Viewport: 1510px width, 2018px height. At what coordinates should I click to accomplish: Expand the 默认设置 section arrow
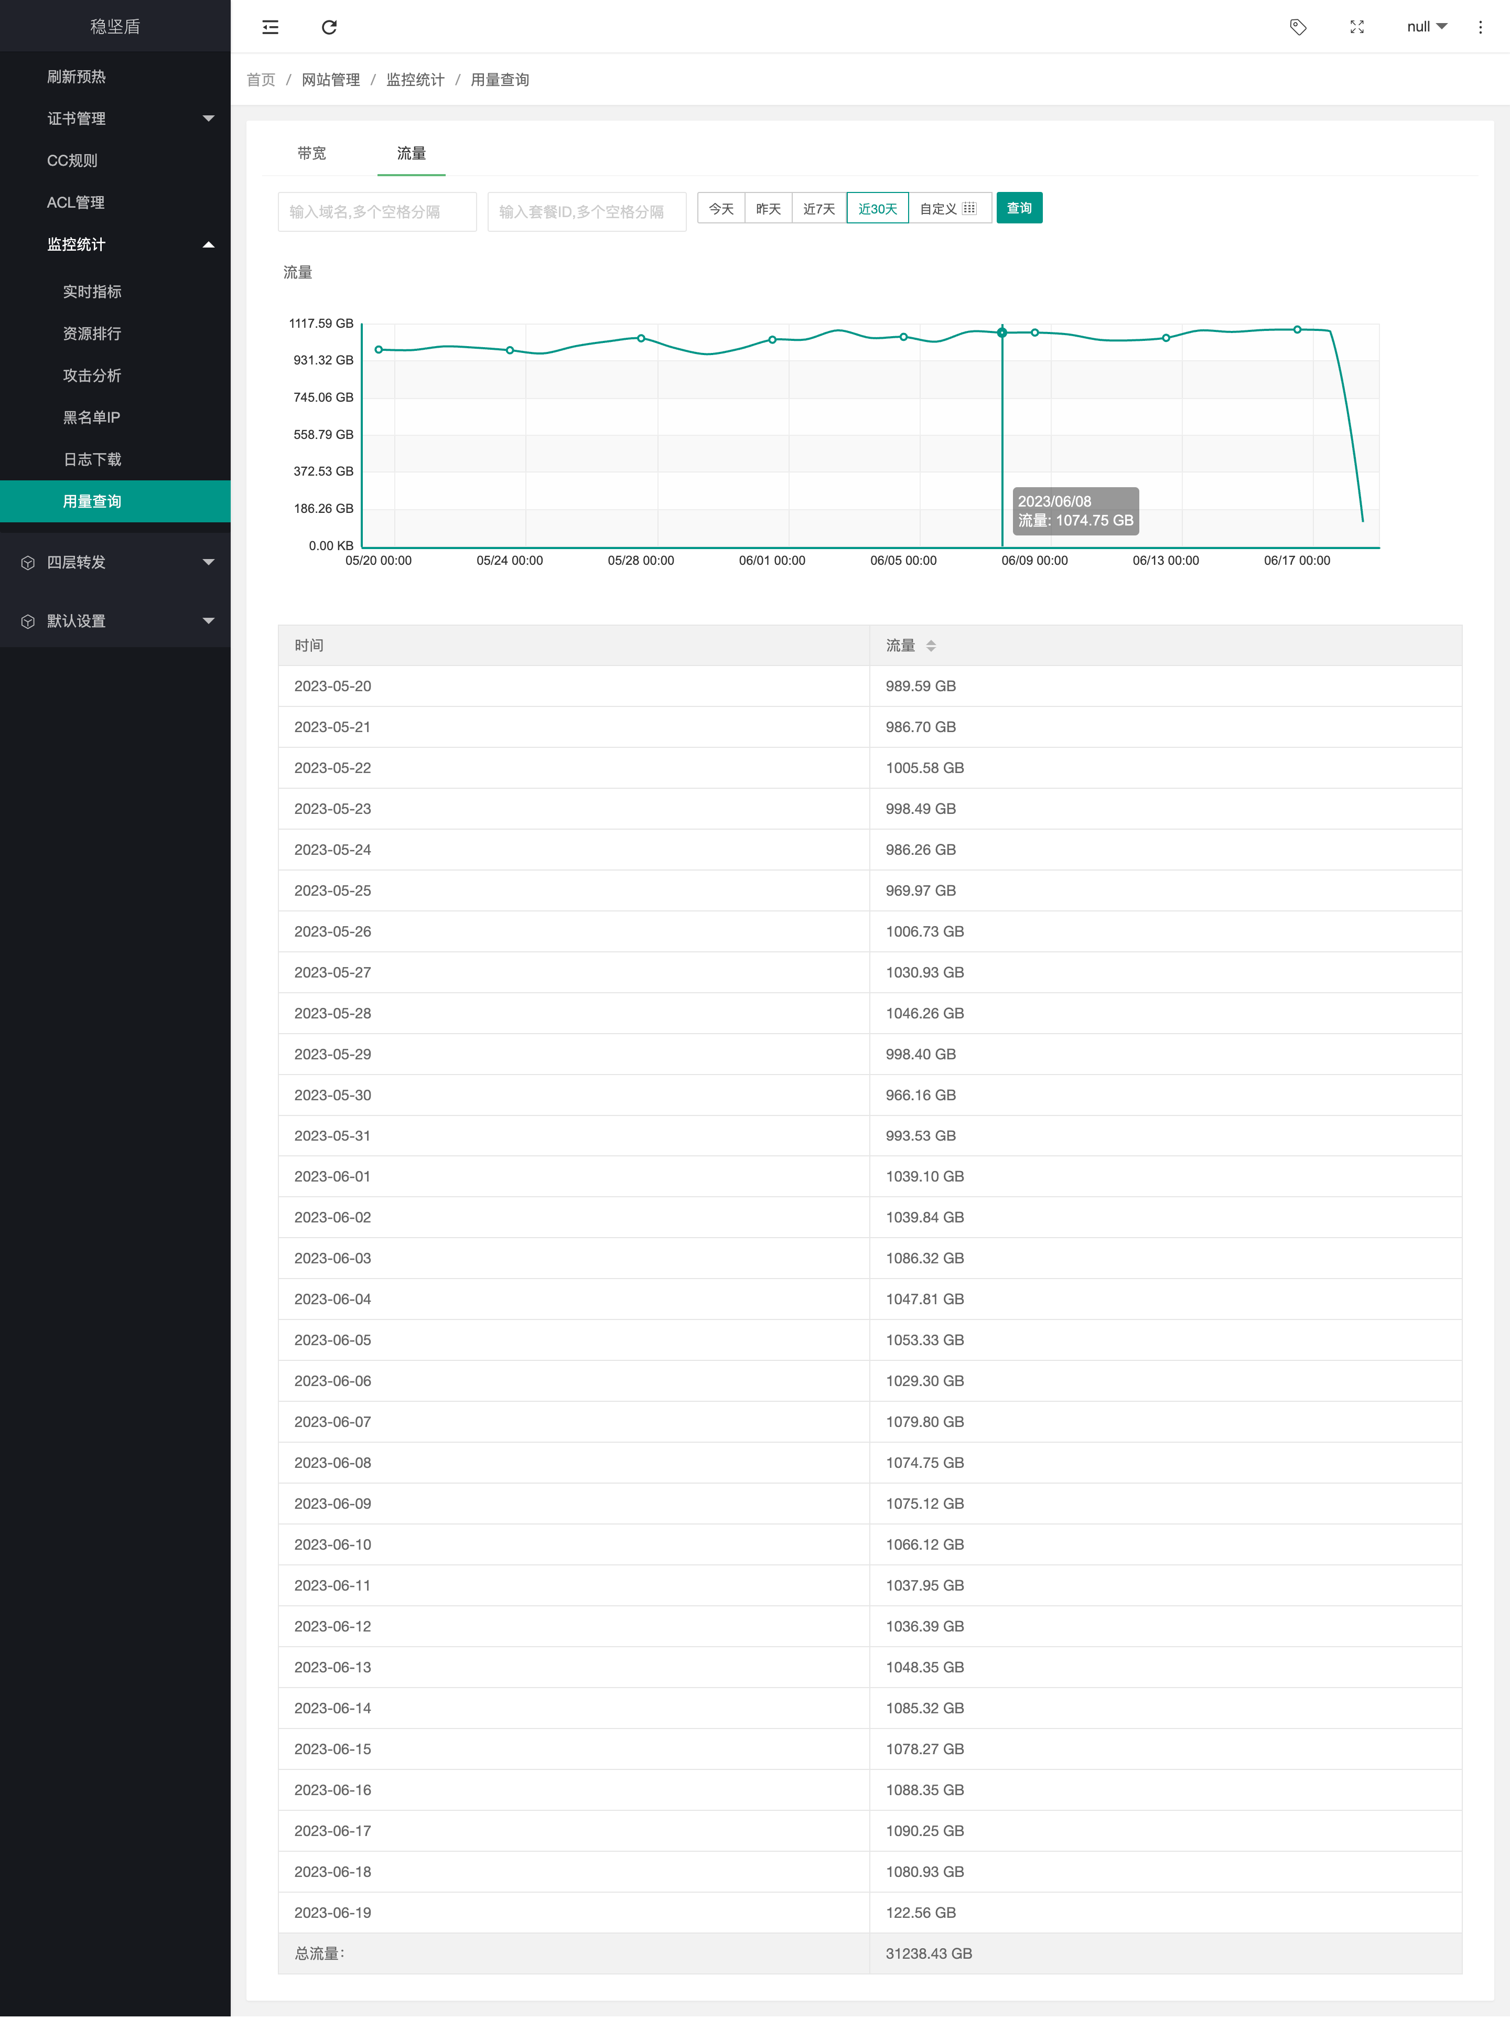[208, 621]
